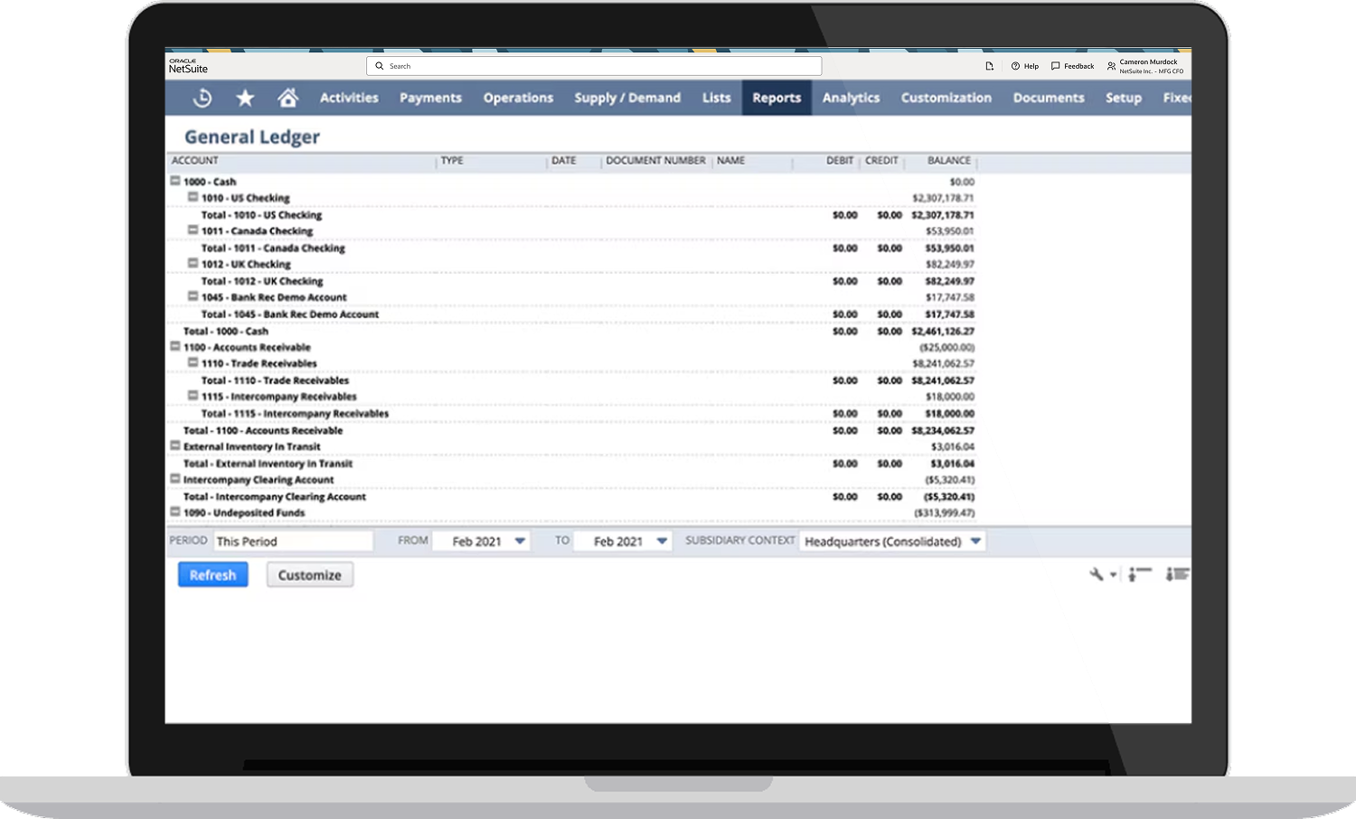Screen dimensions: 1356x819
Task: Collapse 1045 - Bank Rec Demo Account
Action: [193, 297]
